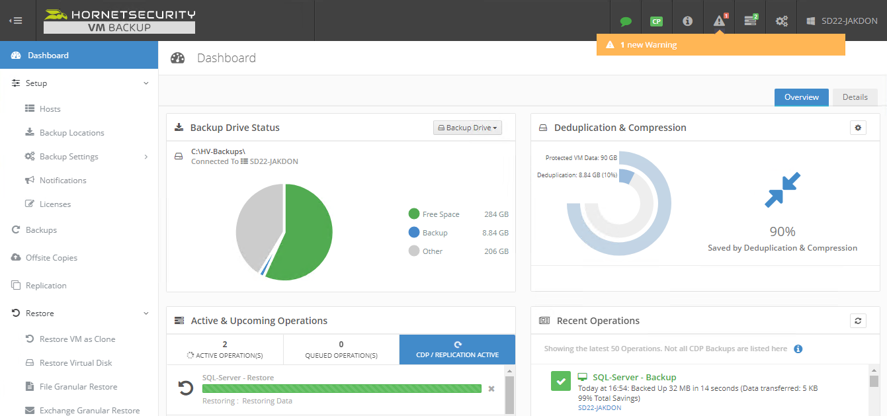Open Backup Locations in the sidebar

tap(72, 133)
